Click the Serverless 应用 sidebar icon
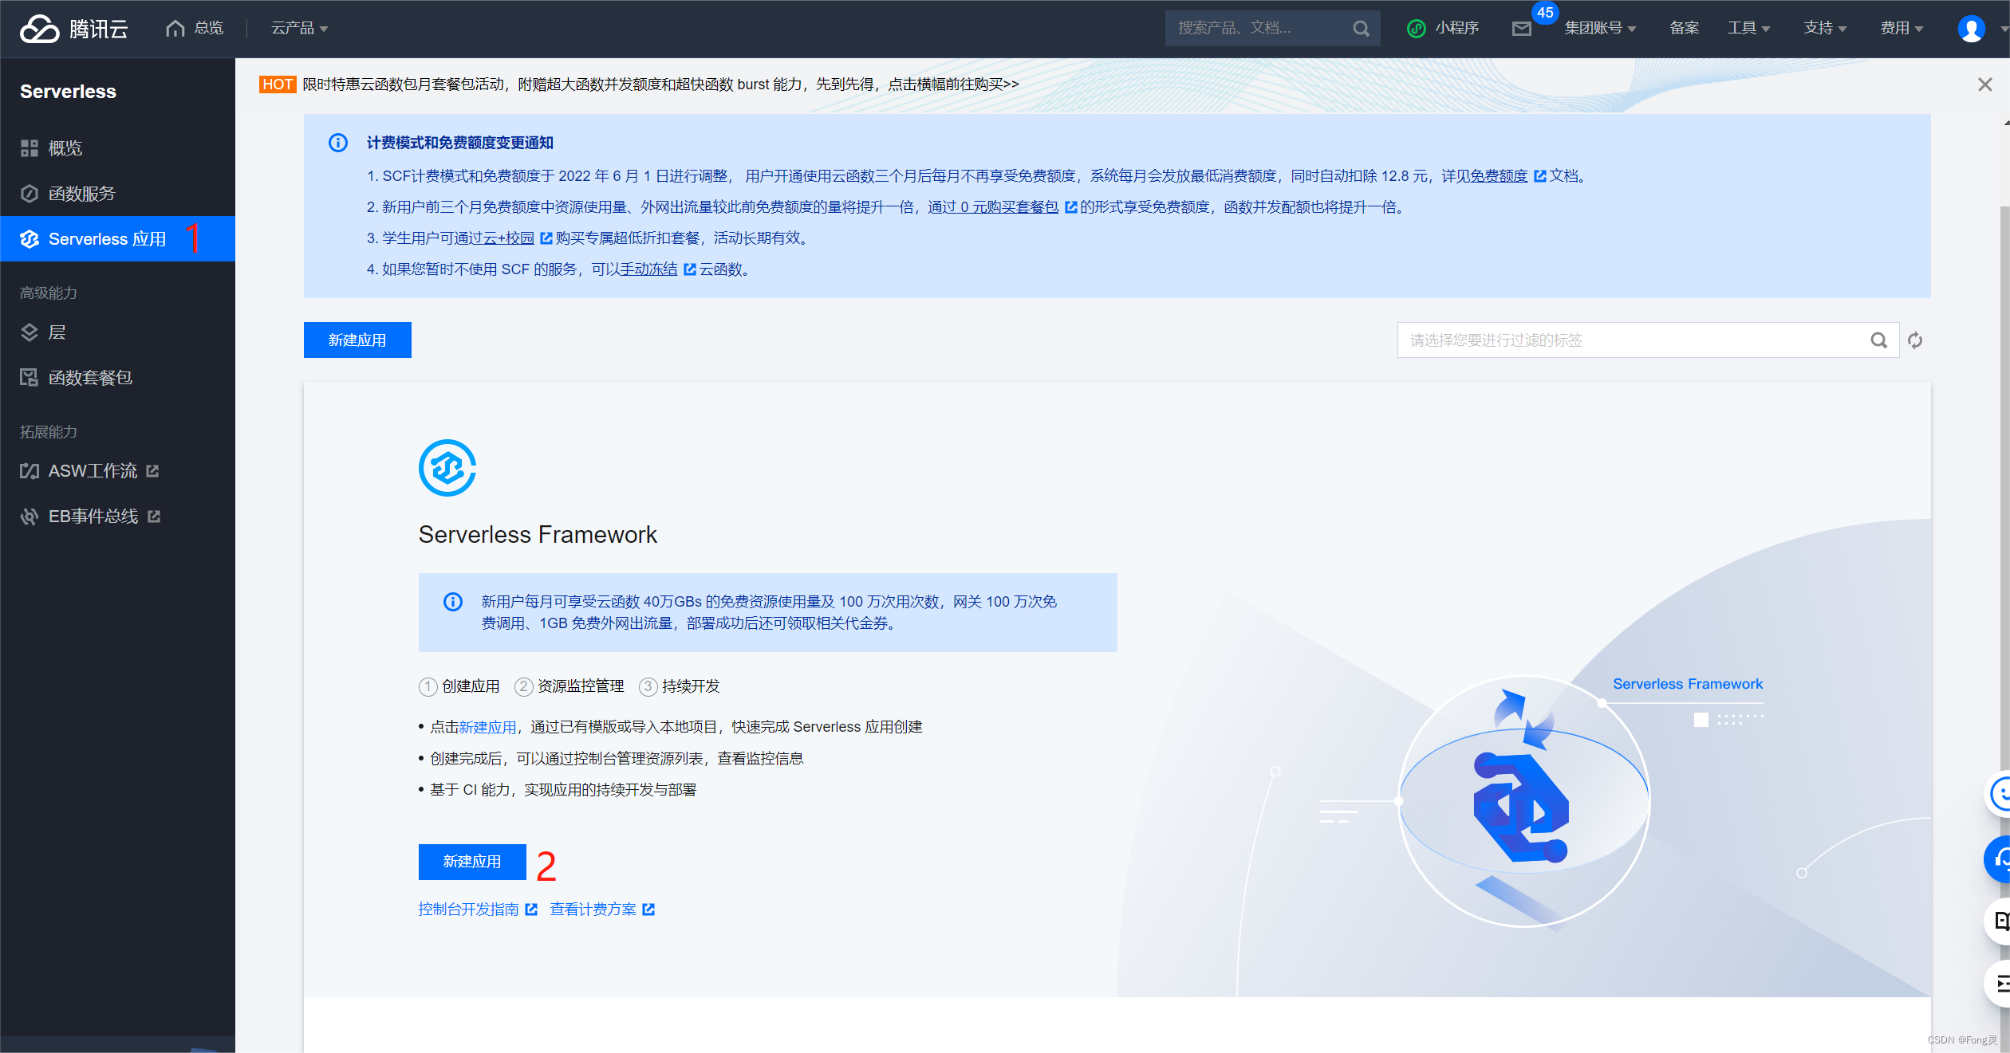Viewport: 2010px width, 1053px height. pyautogui.click(x=30, y=239)
